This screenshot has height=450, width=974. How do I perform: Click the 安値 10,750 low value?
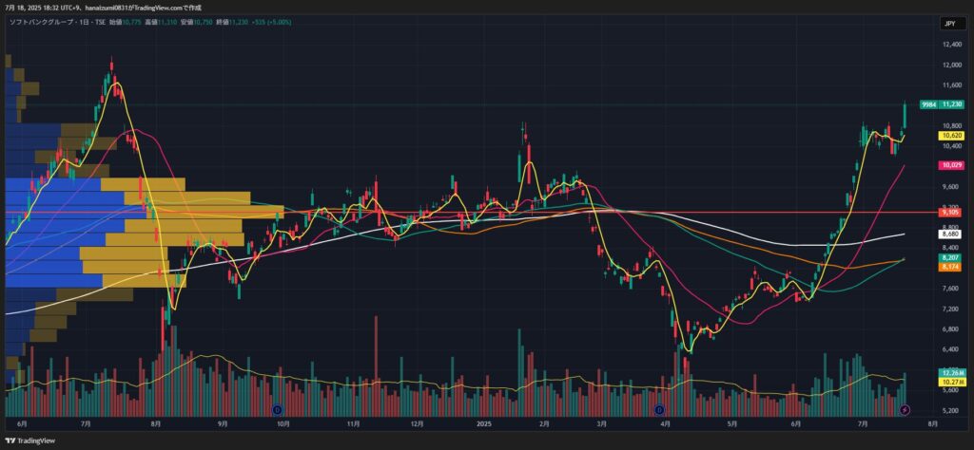[197, 22]
